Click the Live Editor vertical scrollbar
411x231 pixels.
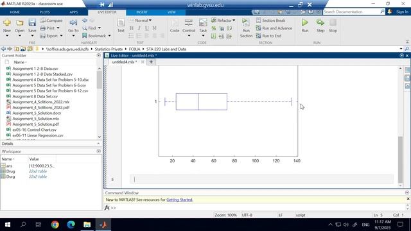point(400,160)
